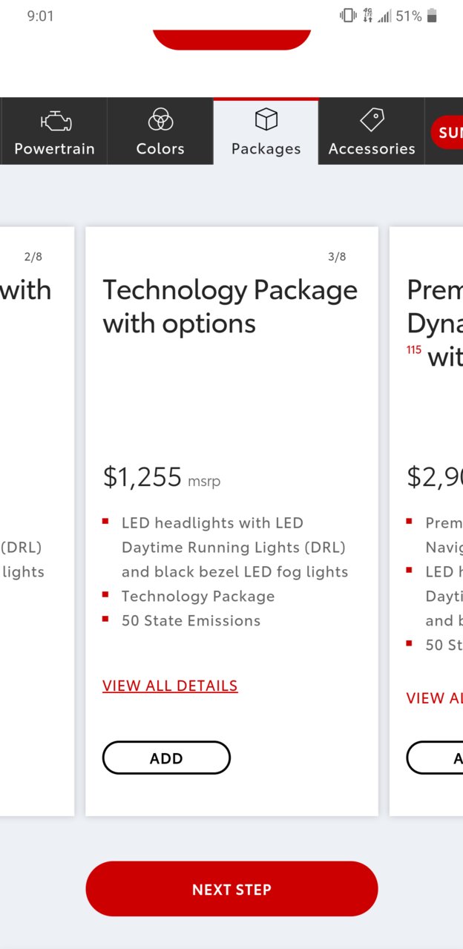Screen dimensions: 463x949
Task: Tap the red rounded button at top
Action: point(231,39)
